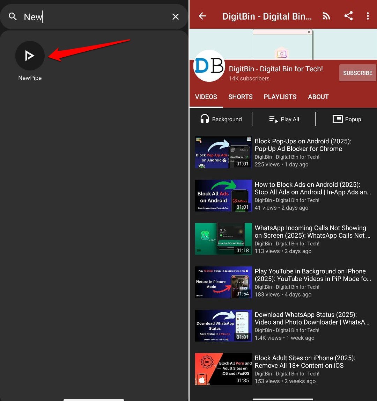Open 'Download WhatsApp Status (2025)' title

pyautogui.click(x=312, y=318)
